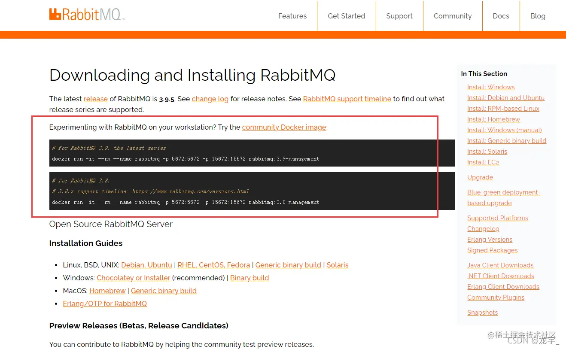566x349 pixels.
Task: Go to 'Install: RPM-based Linux' sidebar link
Action: 503,109
